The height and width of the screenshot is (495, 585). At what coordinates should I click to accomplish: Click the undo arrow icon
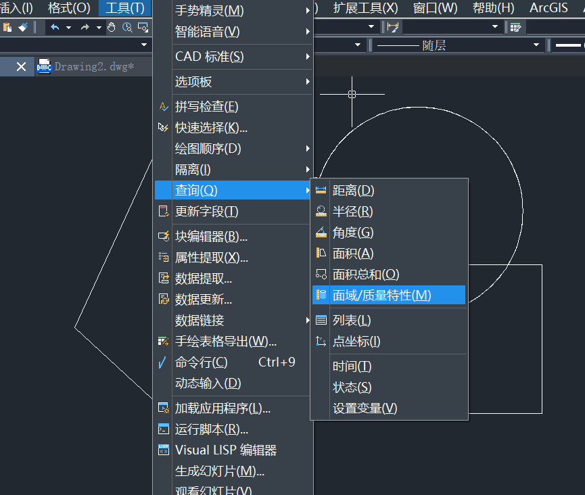55,27
